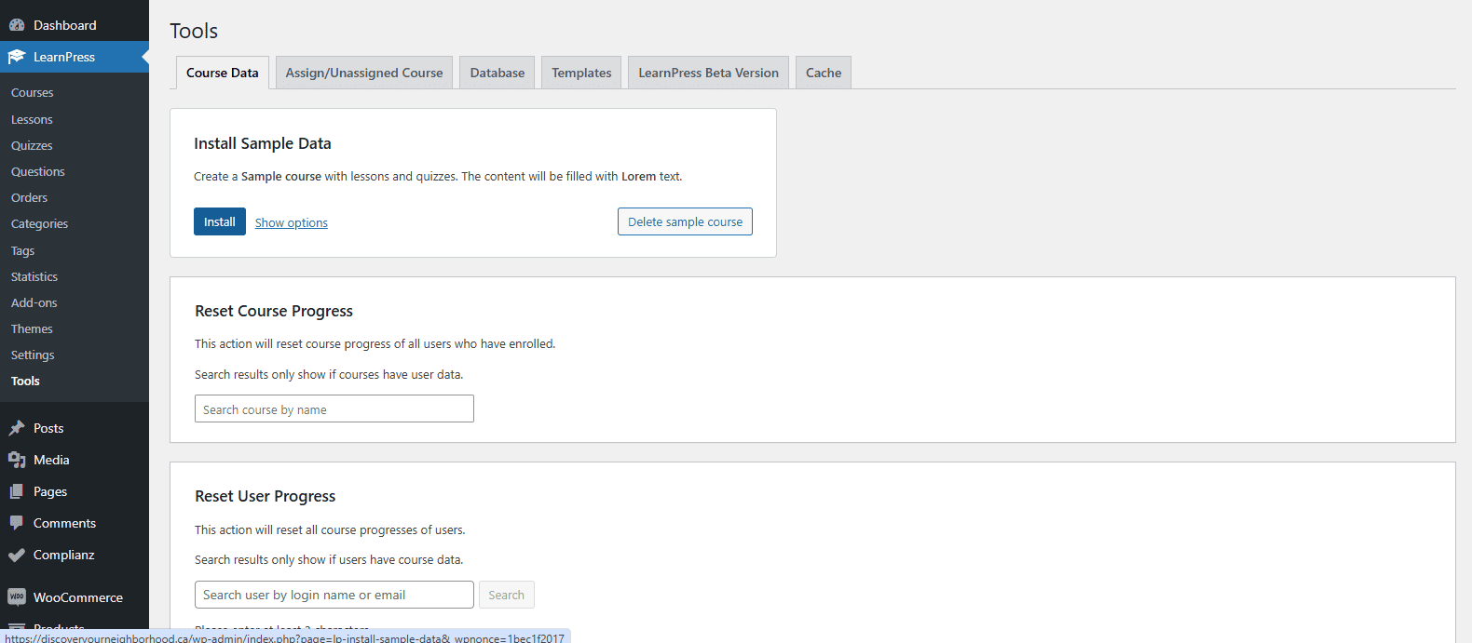Click the WooCommerce logo icon
The width and height of the screenshot is (1472, 643).
point(17,597)
